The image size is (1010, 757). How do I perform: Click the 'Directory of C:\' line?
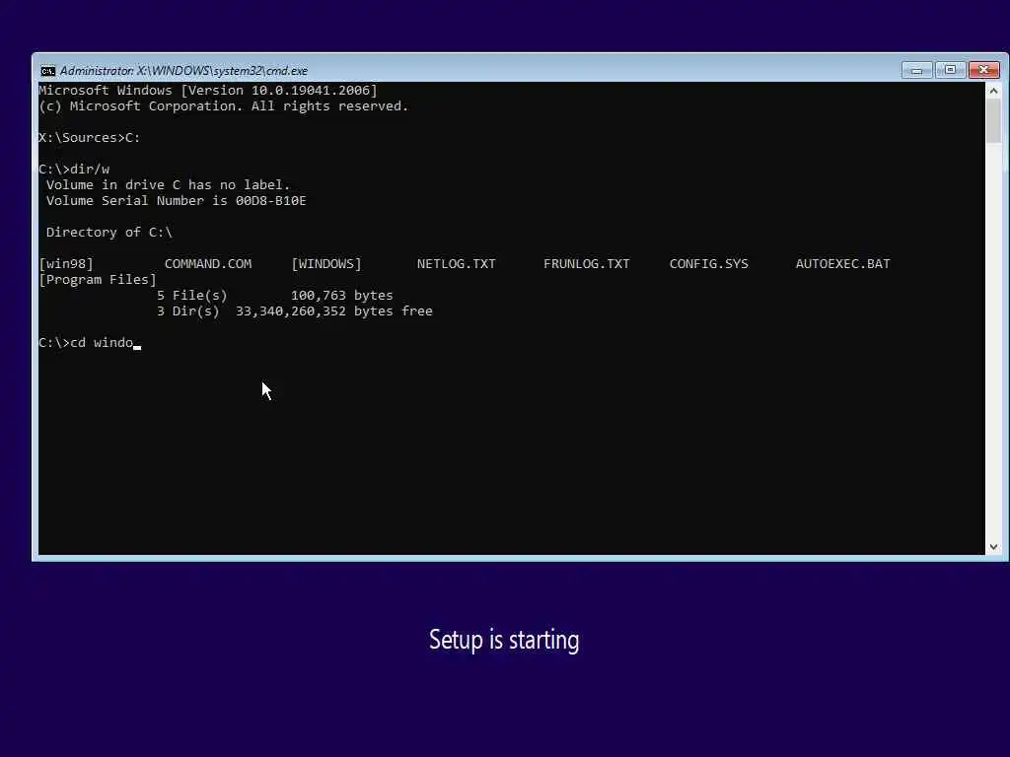point(108,233)
